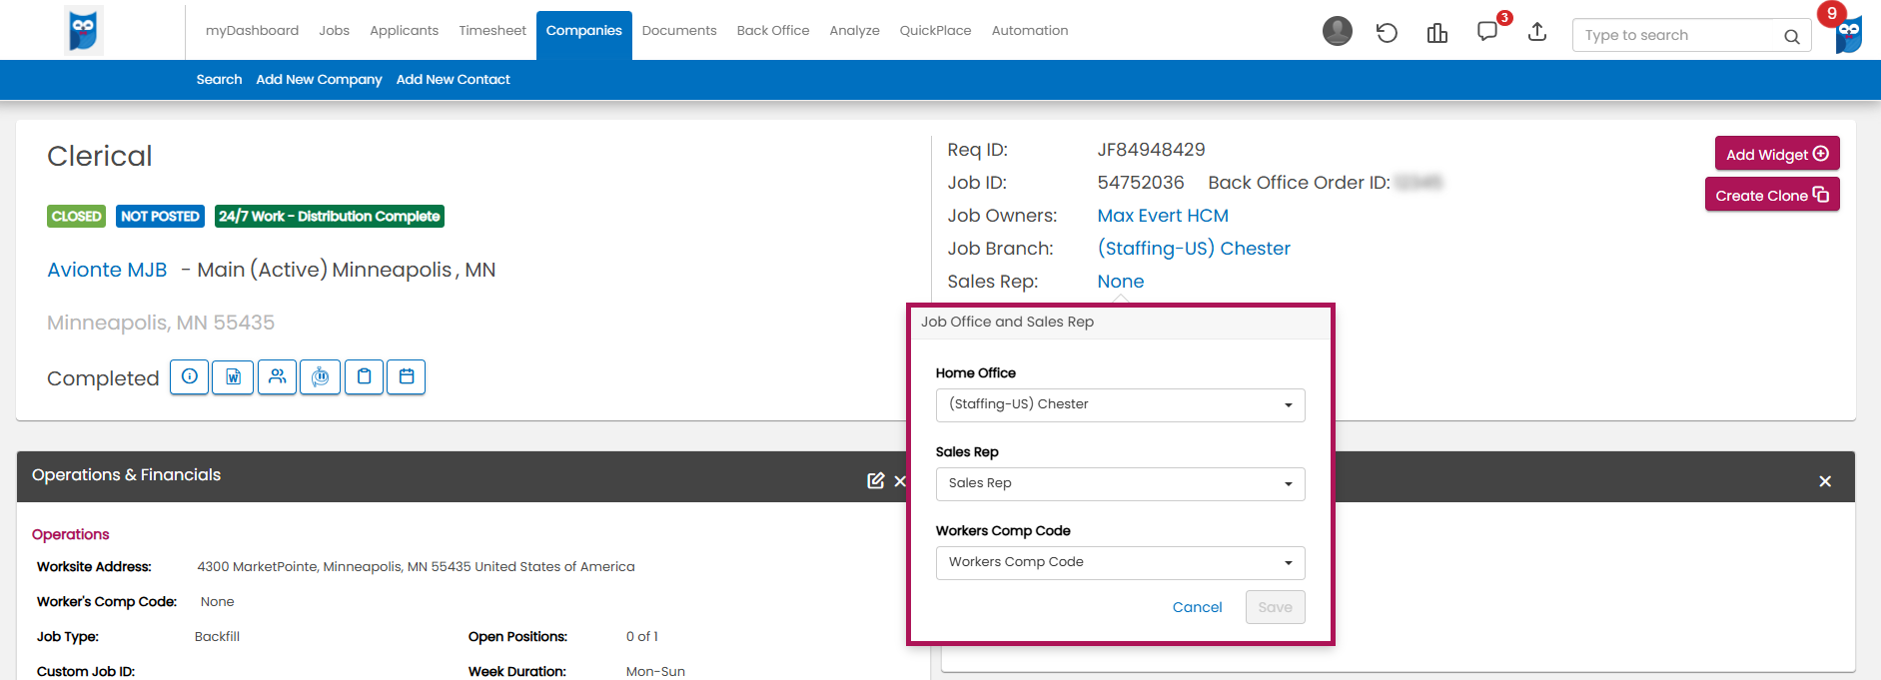1881x680 pixels.
Task: Click the people icon button
Action: (277, 377)
